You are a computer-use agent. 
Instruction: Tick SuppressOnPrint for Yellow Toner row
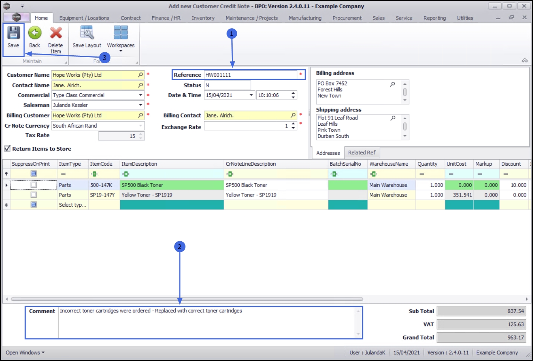point(34,195)
